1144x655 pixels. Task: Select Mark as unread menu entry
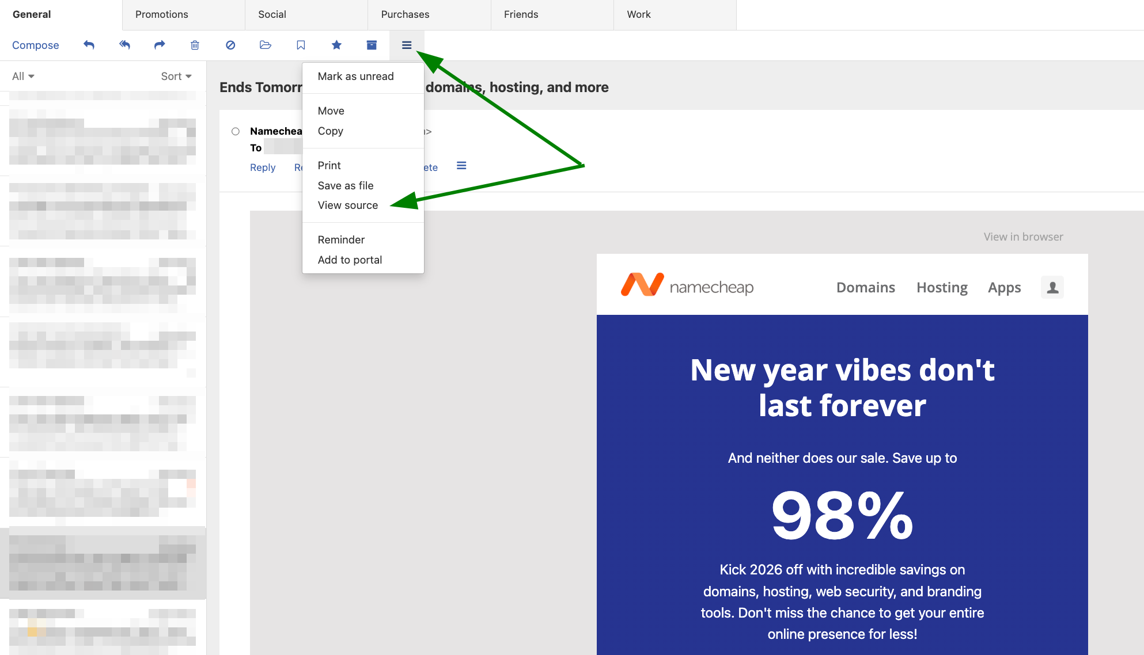pos(355,77)
